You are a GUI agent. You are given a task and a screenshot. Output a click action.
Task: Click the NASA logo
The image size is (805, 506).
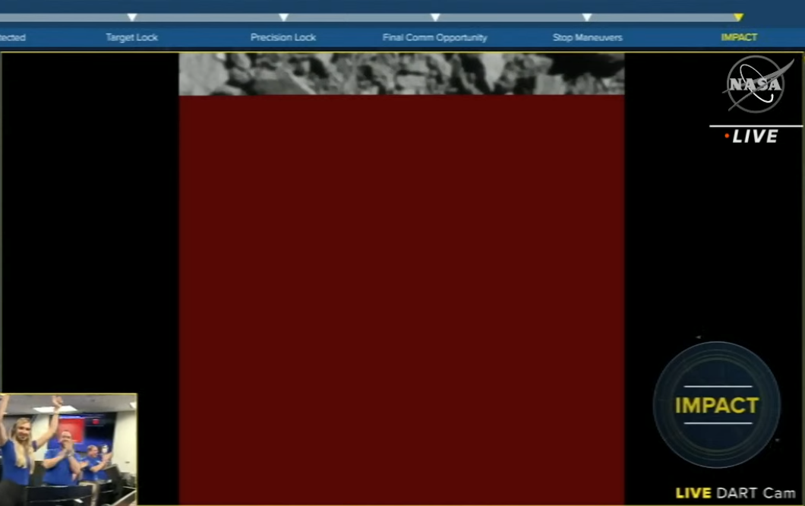click(x=755, y=84)
